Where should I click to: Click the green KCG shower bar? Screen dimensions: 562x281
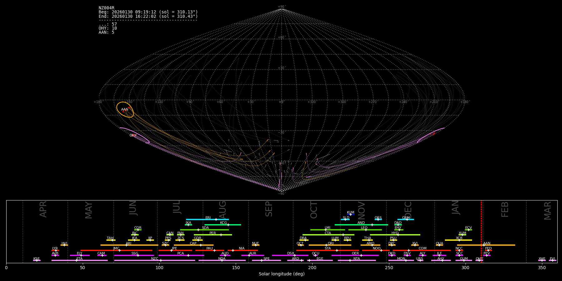tap(223, 224)
